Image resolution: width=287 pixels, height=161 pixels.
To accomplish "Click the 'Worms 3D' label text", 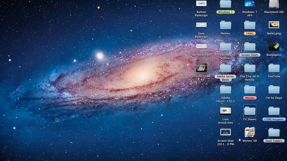I will (250, 141).
